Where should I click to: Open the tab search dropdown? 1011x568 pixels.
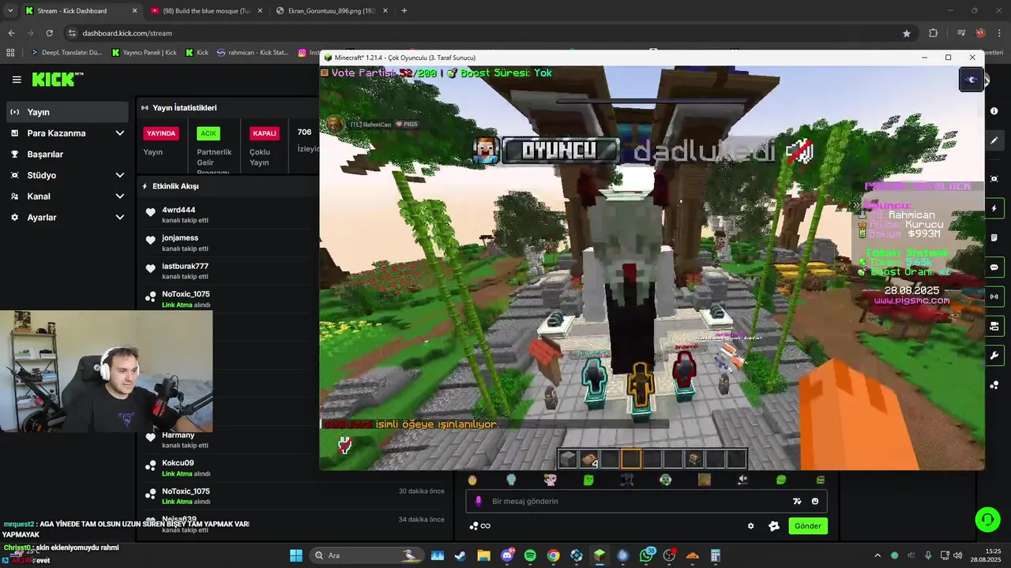[x=9, y=11]
